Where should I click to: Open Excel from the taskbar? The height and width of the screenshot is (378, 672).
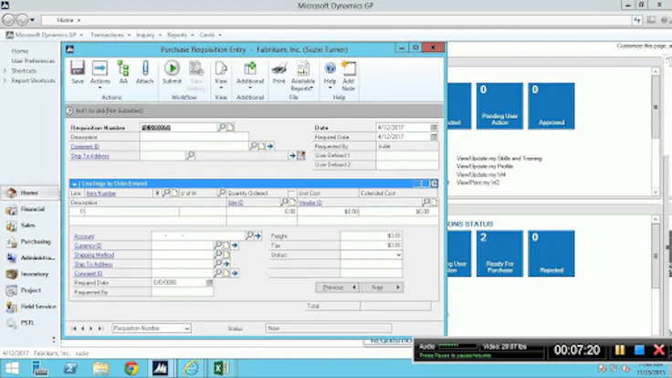(x=221, y=368)
